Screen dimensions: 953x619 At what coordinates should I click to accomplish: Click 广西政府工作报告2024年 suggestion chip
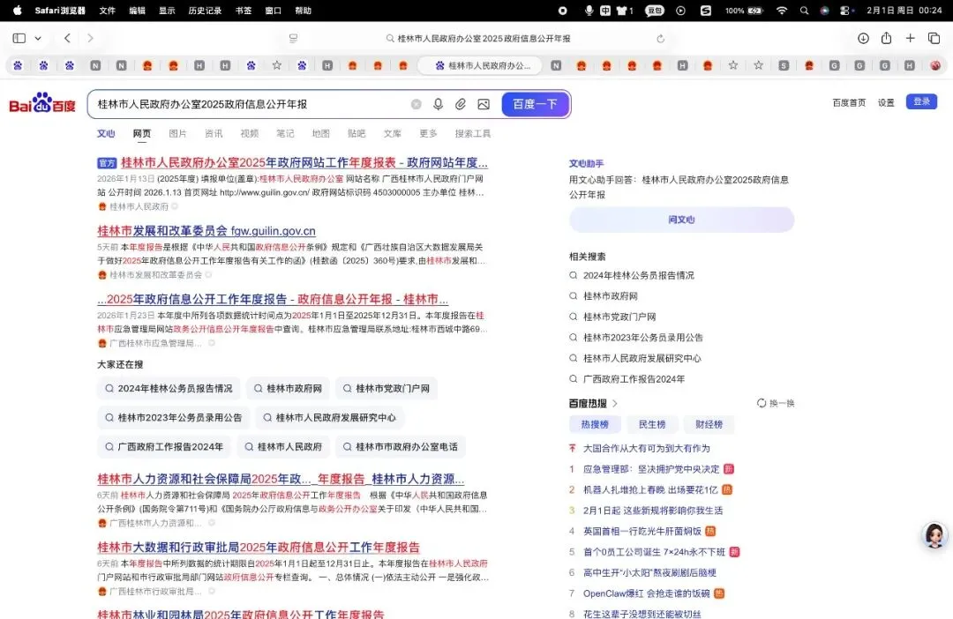pos(164,447)
